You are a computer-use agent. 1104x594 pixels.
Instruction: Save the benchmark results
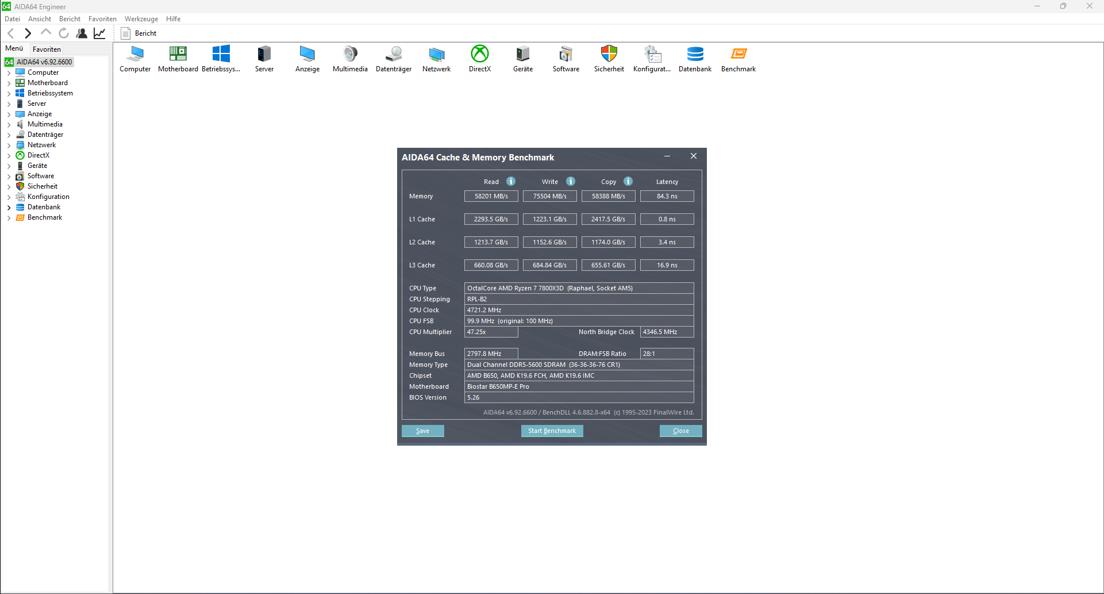click(x=422, y=431)
